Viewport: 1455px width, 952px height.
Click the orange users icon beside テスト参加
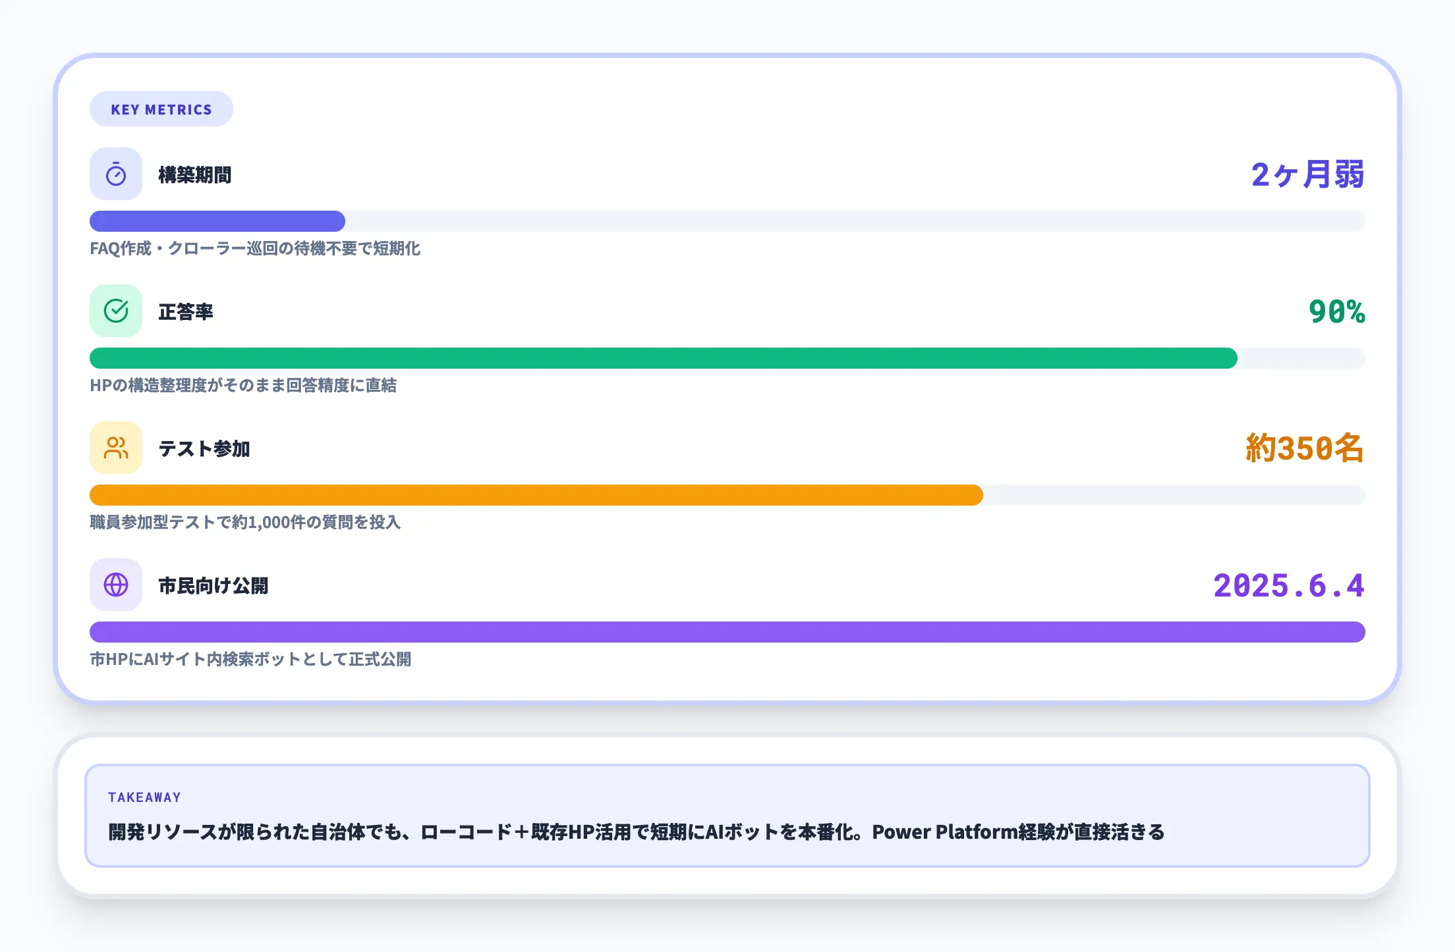pos(116,448)
